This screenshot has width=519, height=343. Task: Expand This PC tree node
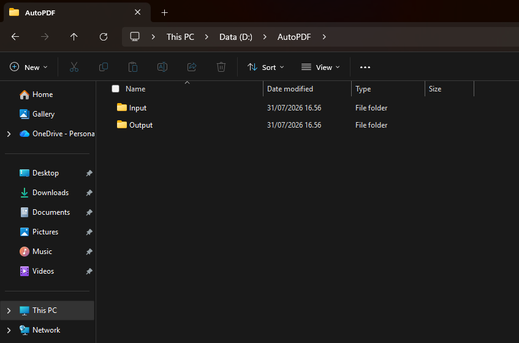pos(9,310)
